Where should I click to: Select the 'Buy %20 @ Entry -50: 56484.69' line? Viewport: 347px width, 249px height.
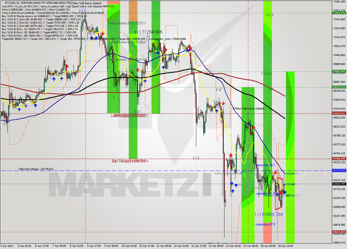(x=39, y=32)
